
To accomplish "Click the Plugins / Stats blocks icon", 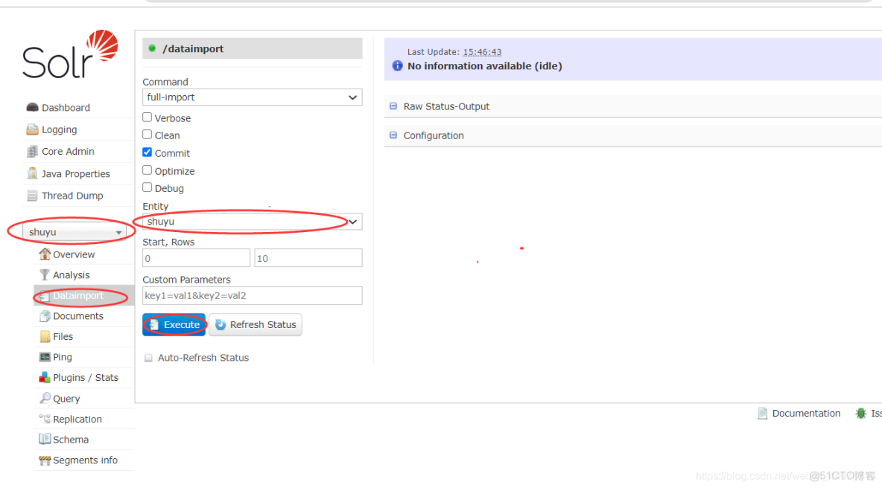I will [x=45, y=377].
